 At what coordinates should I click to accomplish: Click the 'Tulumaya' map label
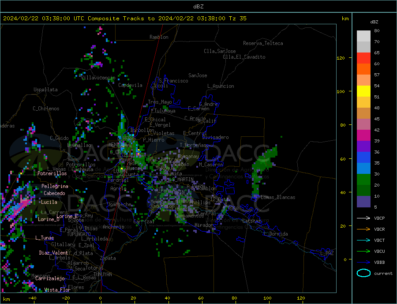165,111
